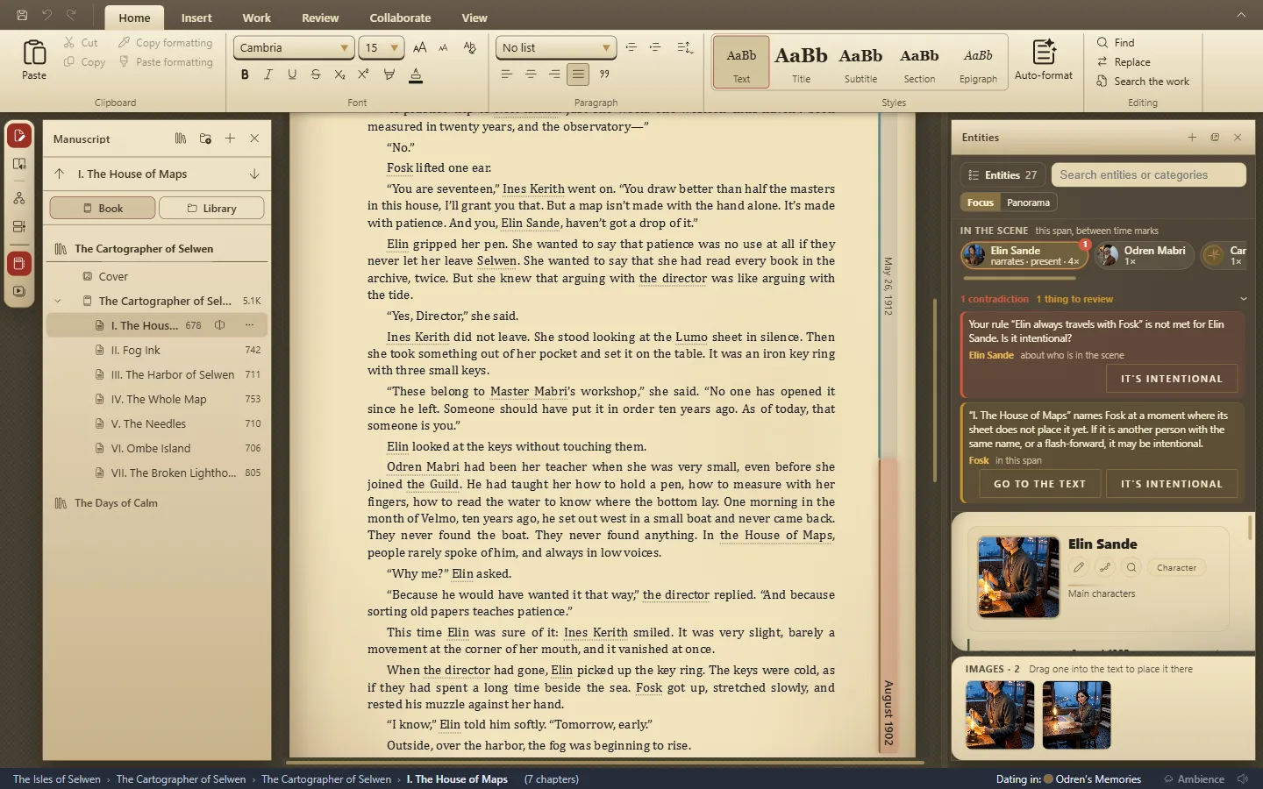Collapse the ribbon with the top-right chevron
This screenshot has height=789, width=1263.
1241,15
